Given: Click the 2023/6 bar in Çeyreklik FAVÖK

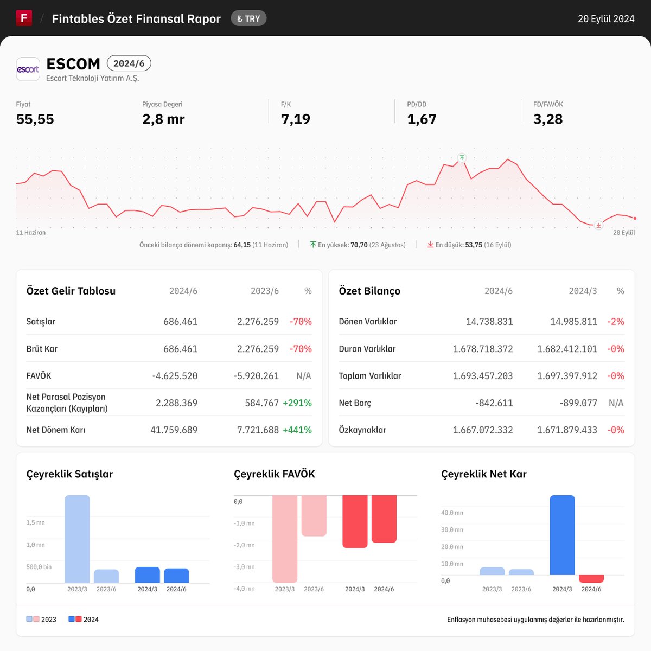Looking at the screenshot, I should tap(314, 516).
